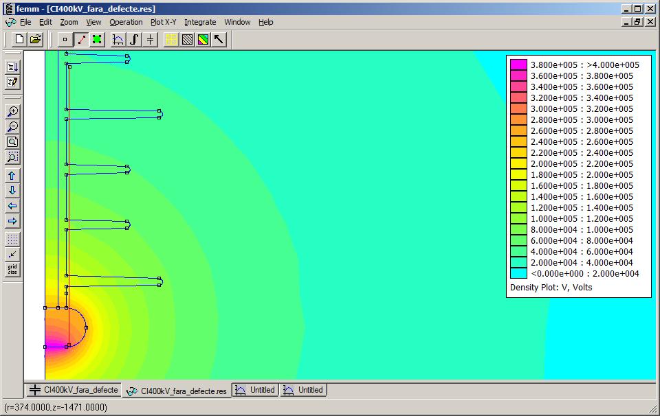Click the integral tool icon
Screen dimensions: 660x416
134,40
